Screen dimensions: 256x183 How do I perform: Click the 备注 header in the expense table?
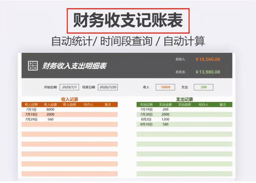(x=223, y=105)
